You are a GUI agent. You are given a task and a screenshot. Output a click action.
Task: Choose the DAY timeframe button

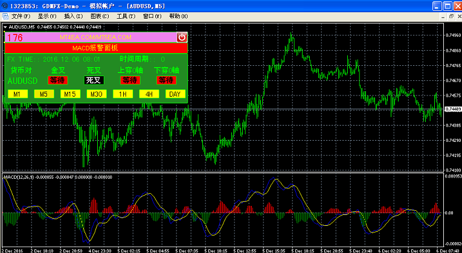[175, 94]
